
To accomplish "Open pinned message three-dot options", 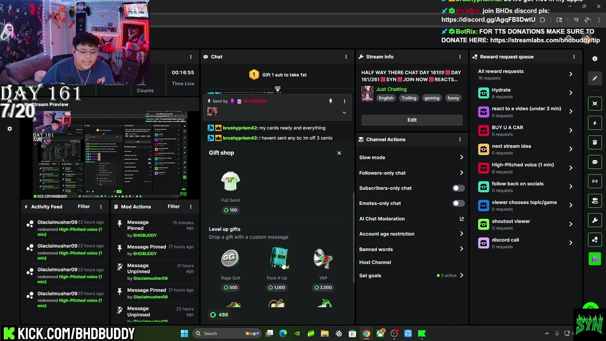I will [344, 101].
